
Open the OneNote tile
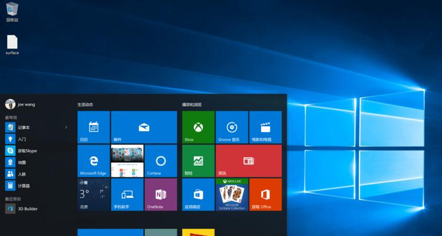161,195
